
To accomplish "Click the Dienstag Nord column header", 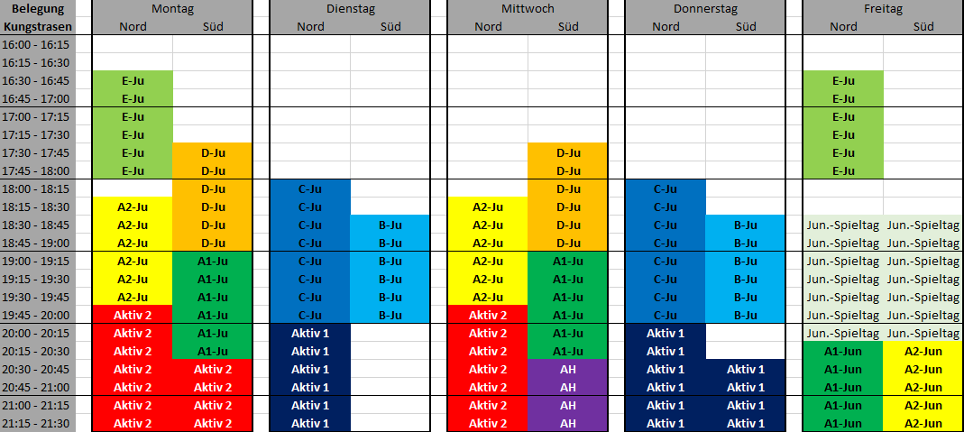I will coord(310,26).
